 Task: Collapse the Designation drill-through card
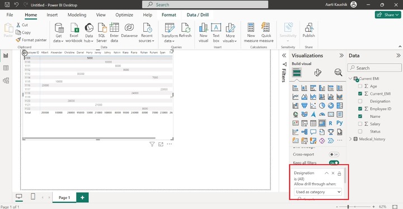click(326, 173)
